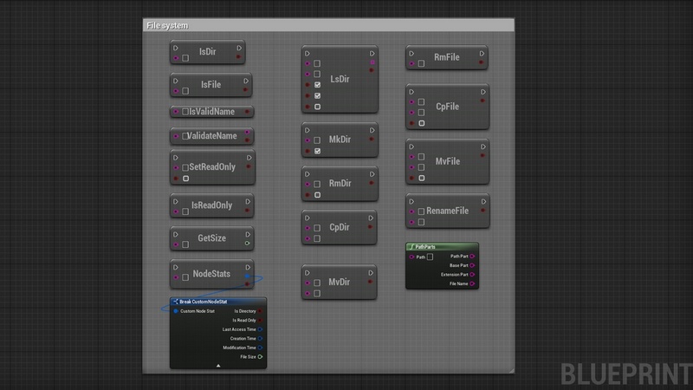Click the IsDir node input execution pin
693x390 pixels.
coord(176,48)
